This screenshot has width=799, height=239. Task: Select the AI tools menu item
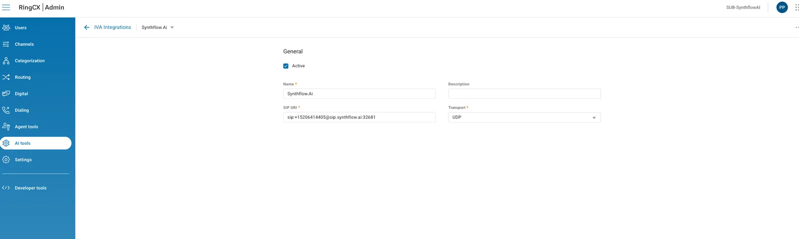coord(36,143)
